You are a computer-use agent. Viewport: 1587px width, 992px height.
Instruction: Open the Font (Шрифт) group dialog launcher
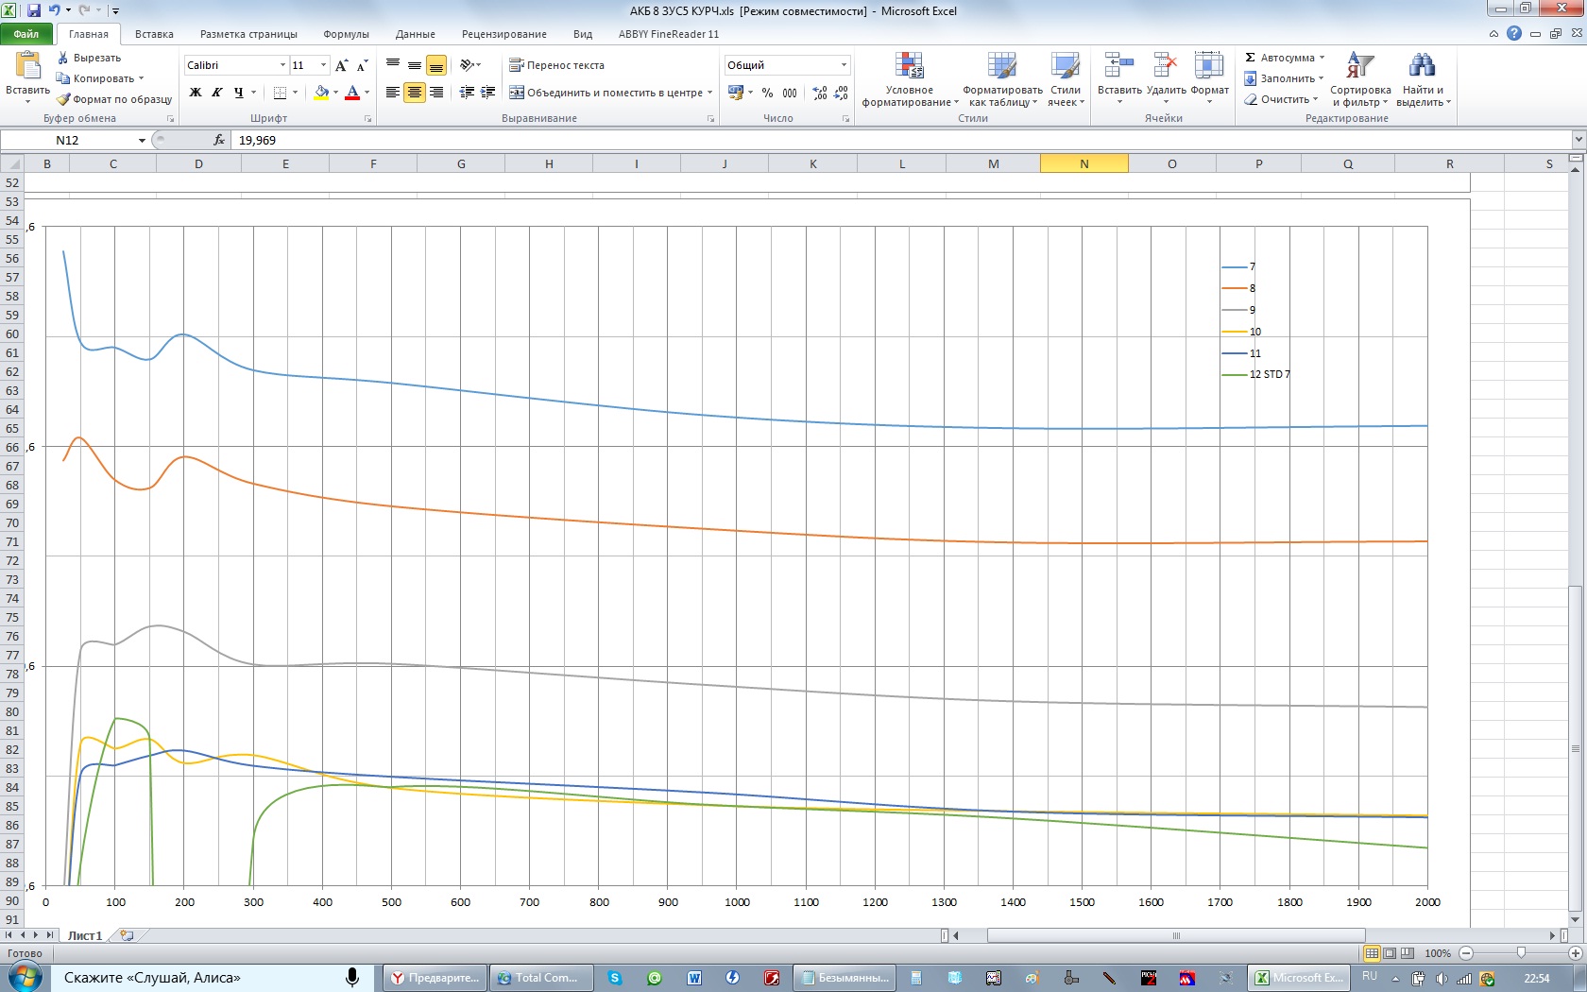coord(367,119)
